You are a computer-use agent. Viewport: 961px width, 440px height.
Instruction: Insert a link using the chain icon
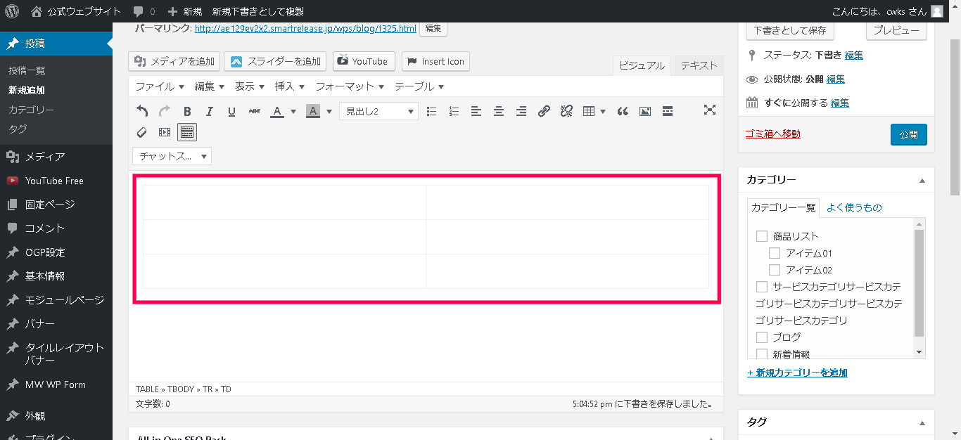(x=544, y=111)
